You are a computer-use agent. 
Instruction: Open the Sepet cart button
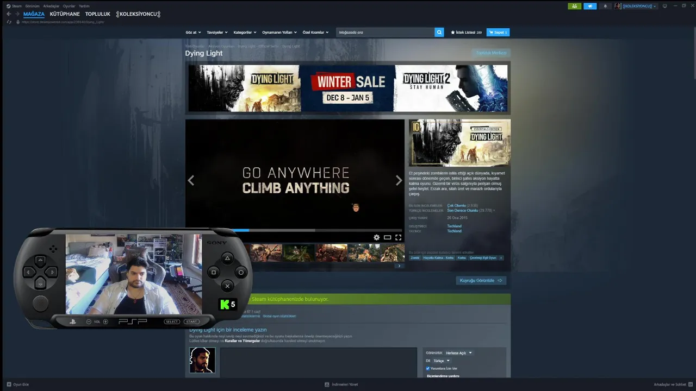pos(498,33)
